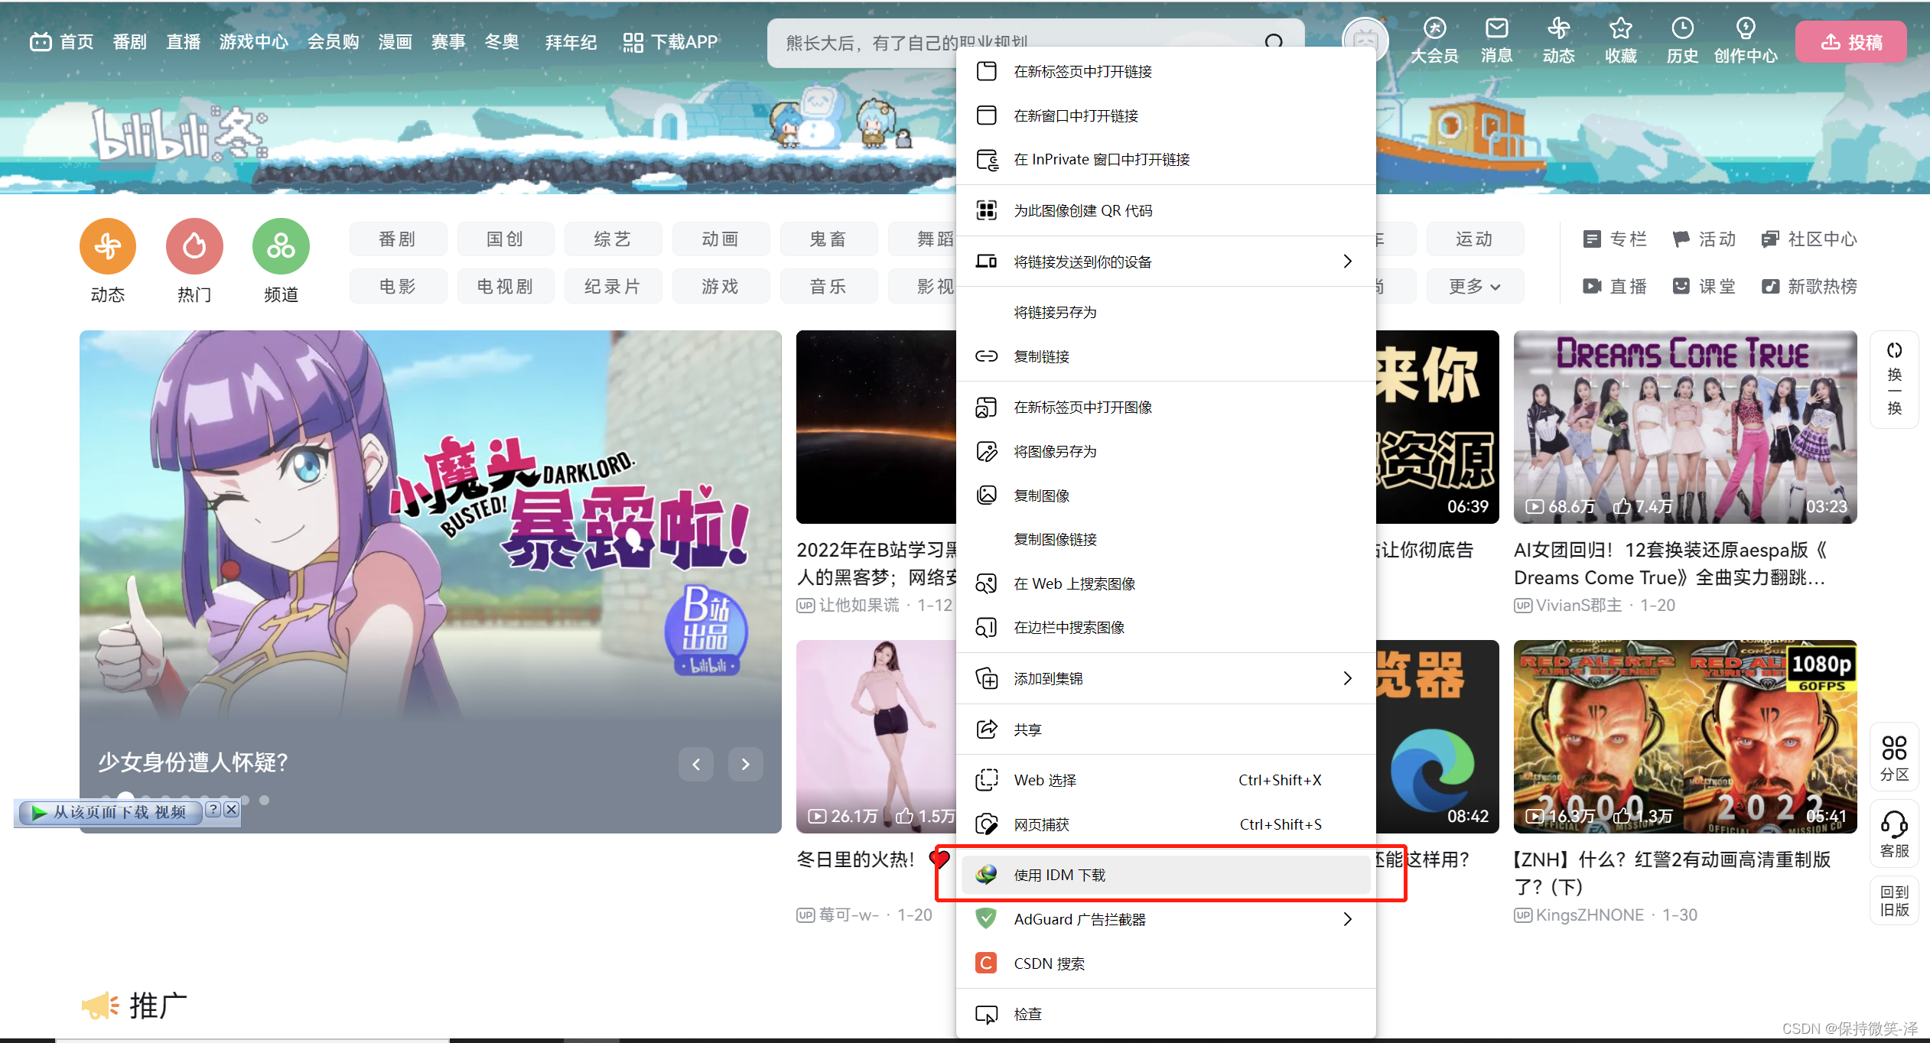Choose 复制图像 menu entry
The height and width of the screenshot is (1043, 1930).
pos(1166,496)
